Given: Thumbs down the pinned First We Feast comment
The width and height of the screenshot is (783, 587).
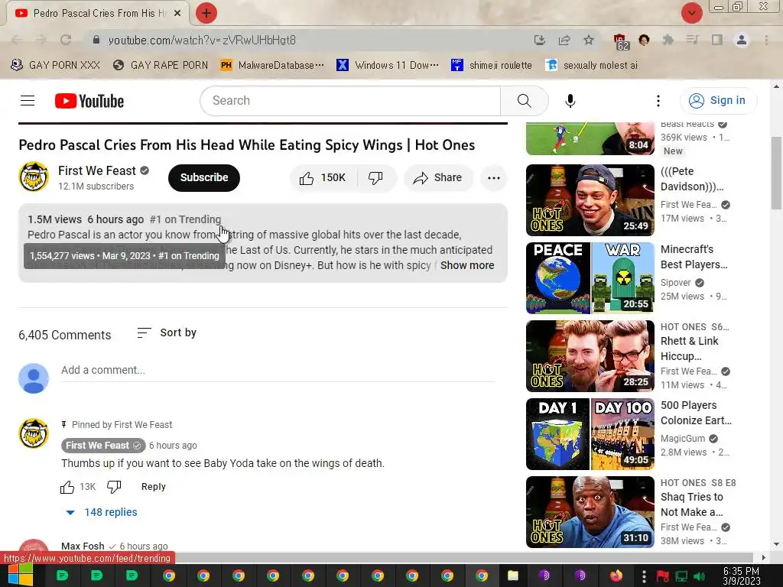Looking at the screenshot, I should click(x=114, y=487).
